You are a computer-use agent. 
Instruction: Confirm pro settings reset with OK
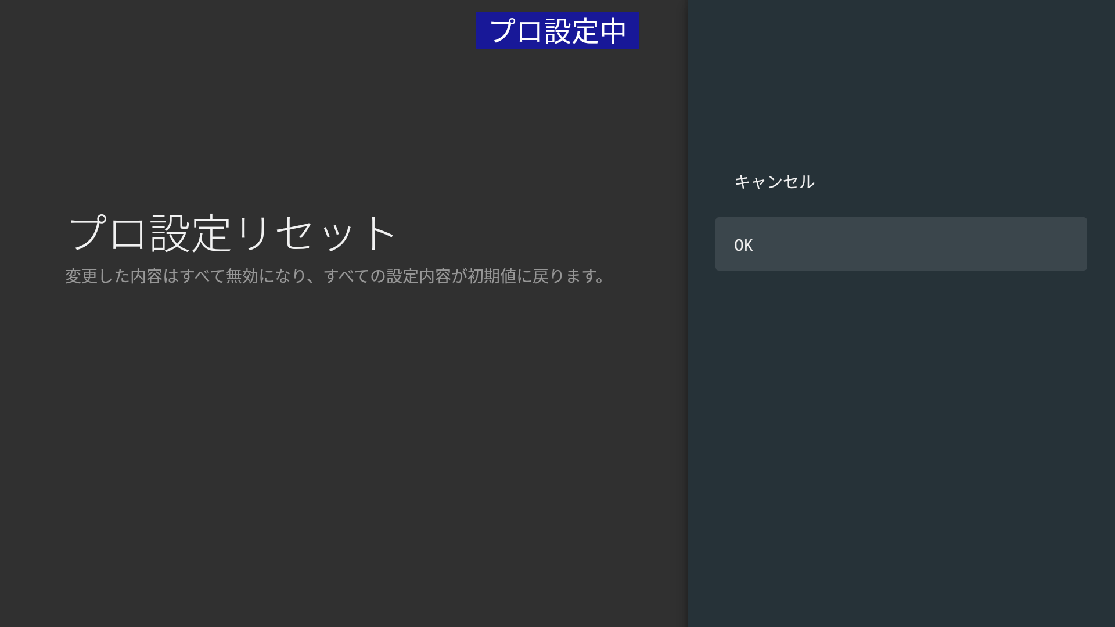coord(900,244)
